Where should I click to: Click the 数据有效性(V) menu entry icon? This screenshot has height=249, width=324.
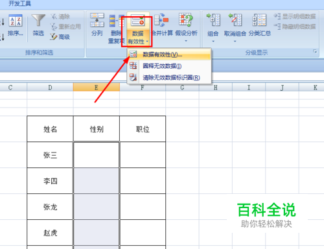point(133,54)
